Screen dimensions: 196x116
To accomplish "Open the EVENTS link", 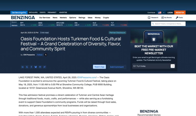I will click(x=43, y=12).
